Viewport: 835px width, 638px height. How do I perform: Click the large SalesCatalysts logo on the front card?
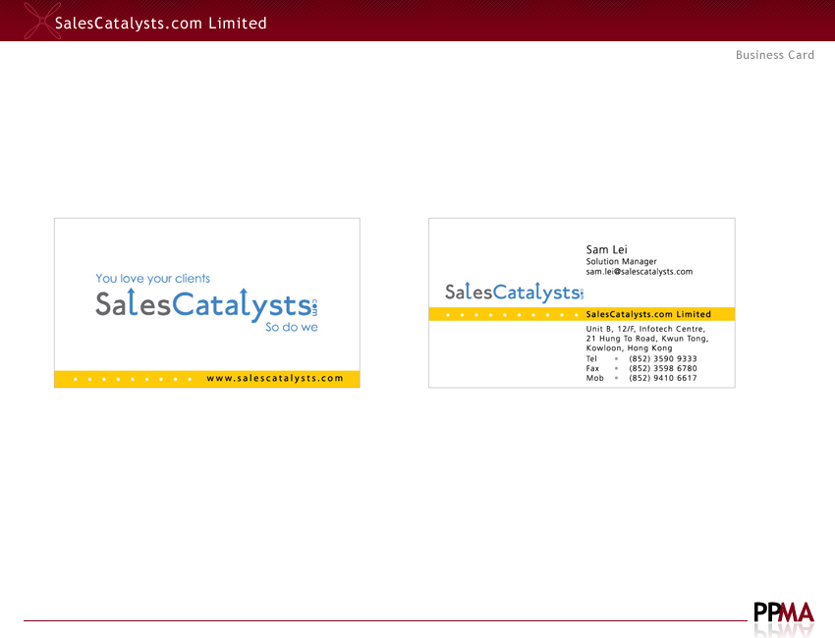point(206,305)
